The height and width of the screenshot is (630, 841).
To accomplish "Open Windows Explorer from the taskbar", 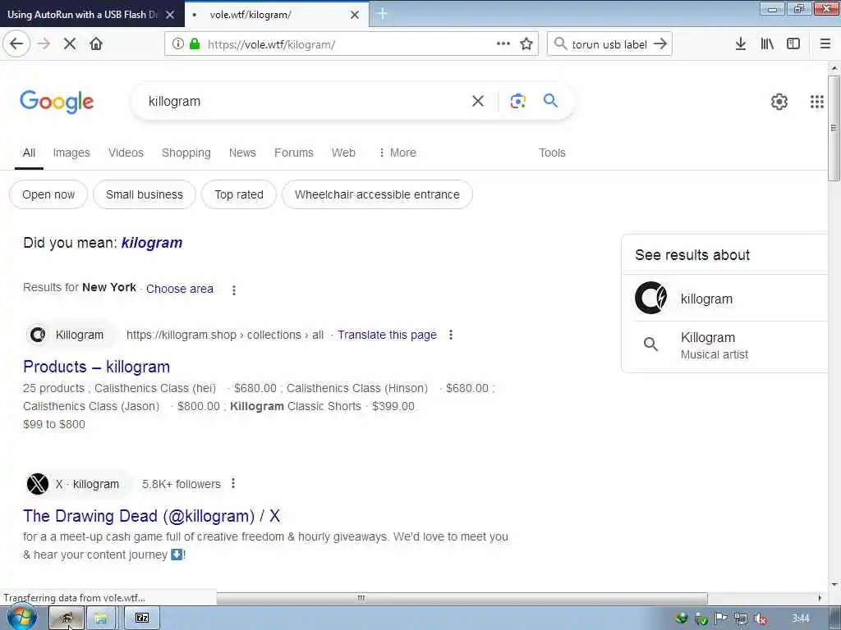I will (101, 619).
